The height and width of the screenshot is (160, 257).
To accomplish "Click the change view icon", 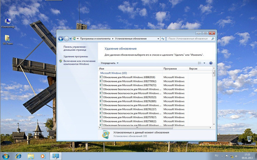I will 200,63.
